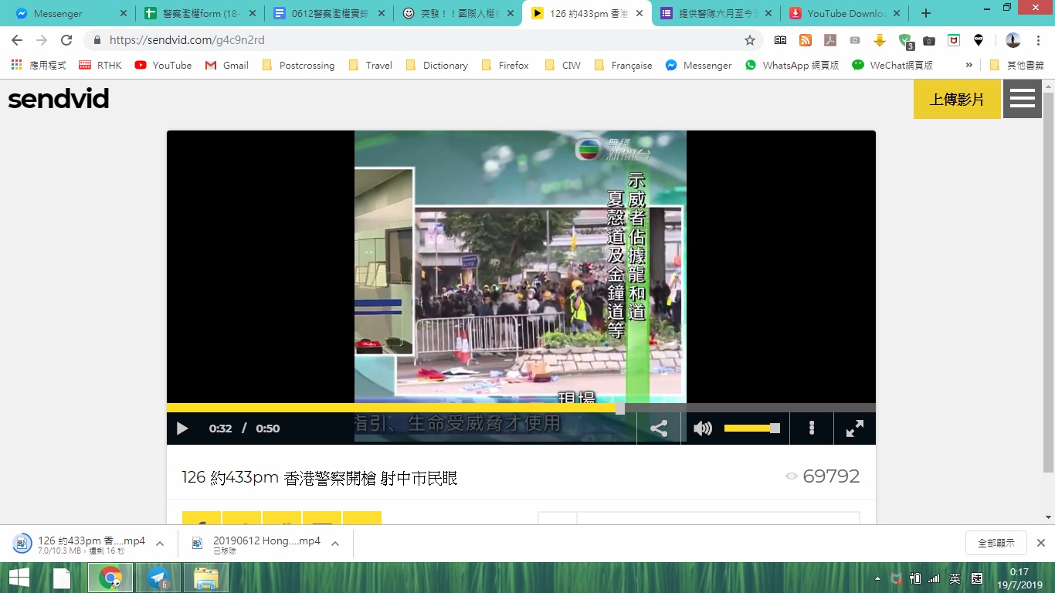Screen dimensions: 1055x593
Task: Adjust the yellow volume slider
Action: tap(751, 429)
